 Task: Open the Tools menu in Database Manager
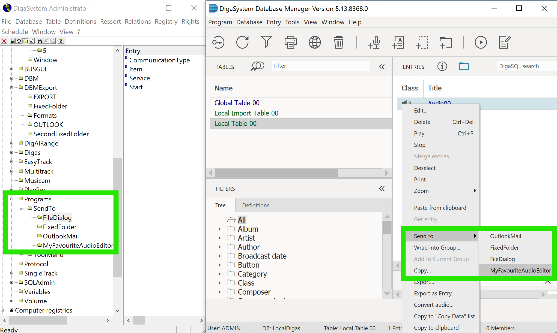coord(292,22)
